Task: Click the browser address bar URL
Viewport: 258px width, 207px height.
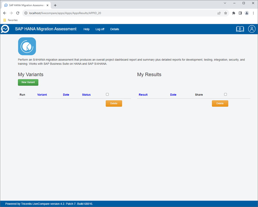Action: [x=65, y=13]
